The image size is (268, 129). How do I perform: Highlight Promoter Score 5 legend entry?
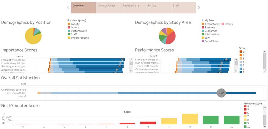pos(246,109)
